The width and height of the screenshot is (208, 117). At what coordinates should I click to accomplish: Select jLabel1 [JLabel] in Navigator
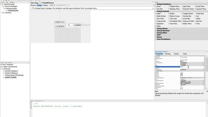coord(11,77)
